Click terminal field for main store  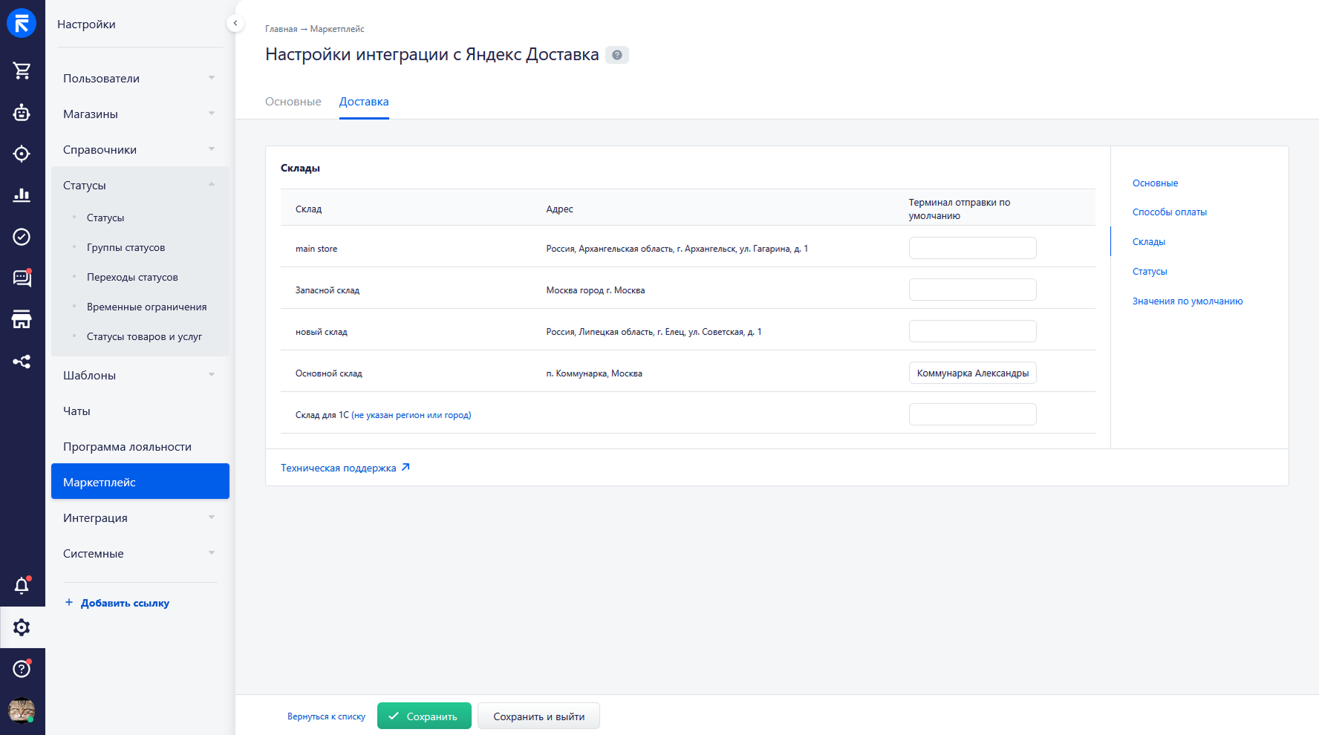click(972, 249)
